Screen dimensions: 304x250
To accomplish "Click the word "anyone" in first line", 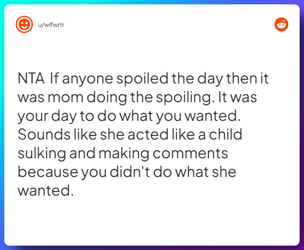I will click(88, 79).
